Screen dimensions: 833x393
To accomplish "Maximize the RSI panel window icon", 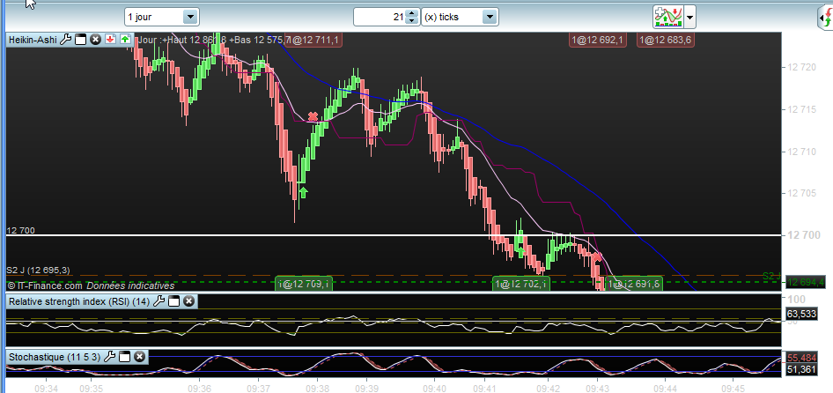I will 173,301.
